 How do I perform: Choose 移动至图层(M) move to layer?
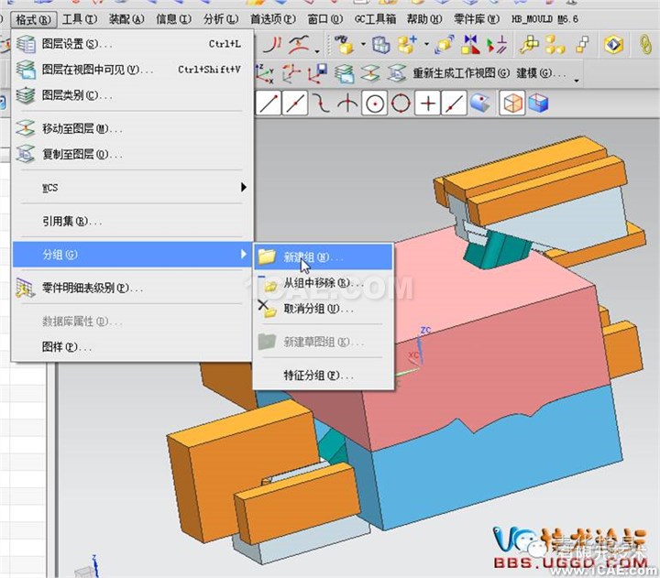pyautogui.click(x=132, y=129)
